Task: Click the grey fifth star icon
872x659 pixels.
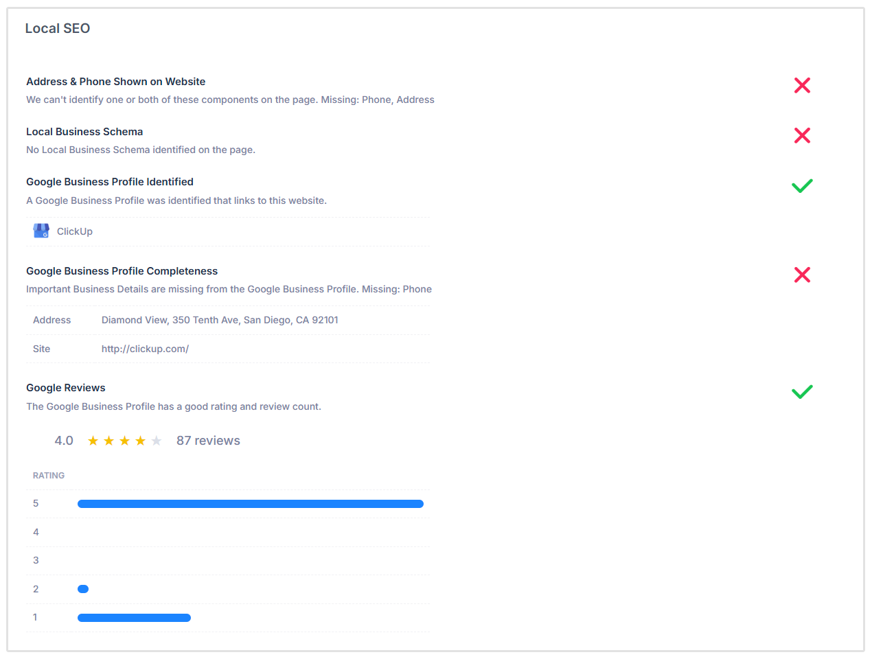Action: point(157,440)
